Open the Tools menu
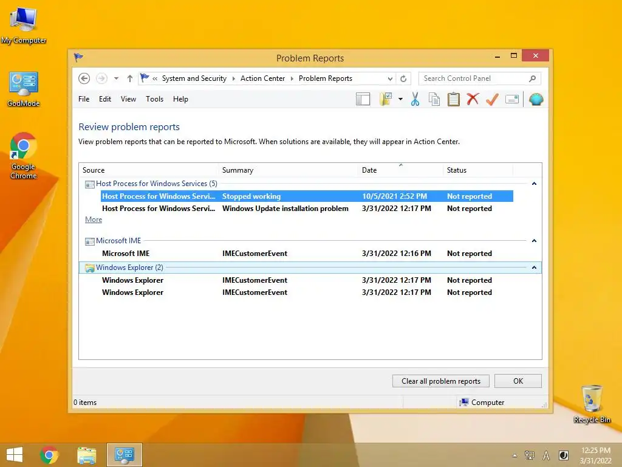The width and height of the screenshot is (622, 467). tap(154, 99)
